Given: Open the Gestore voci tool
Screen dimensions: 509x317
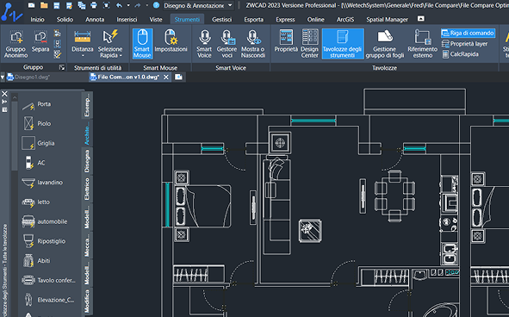Looking at the screenshot, I should (x=227, y=44).
